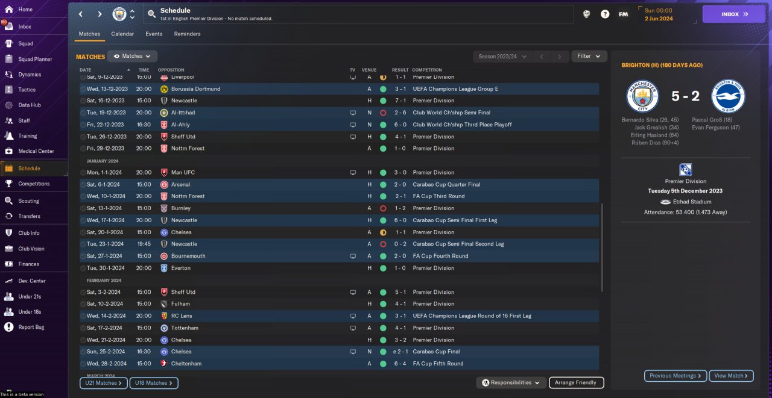Image resolution: width=772 pixels, height=398 pixels.
Task: Click the Borussia Dortmund club badge
Action: pos(164,89)
